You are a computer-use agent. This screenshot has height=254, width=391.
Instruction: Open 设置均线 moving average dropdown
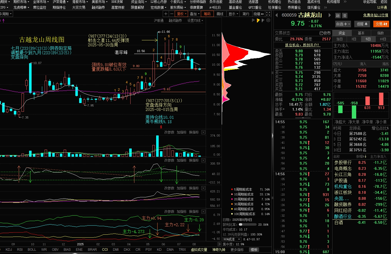[x=195, y=20]
